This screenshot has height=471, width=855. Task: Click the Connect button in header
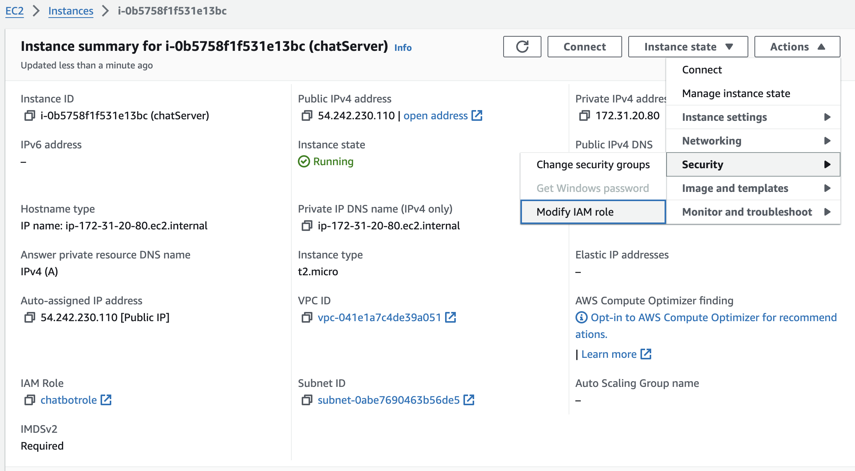584,47
